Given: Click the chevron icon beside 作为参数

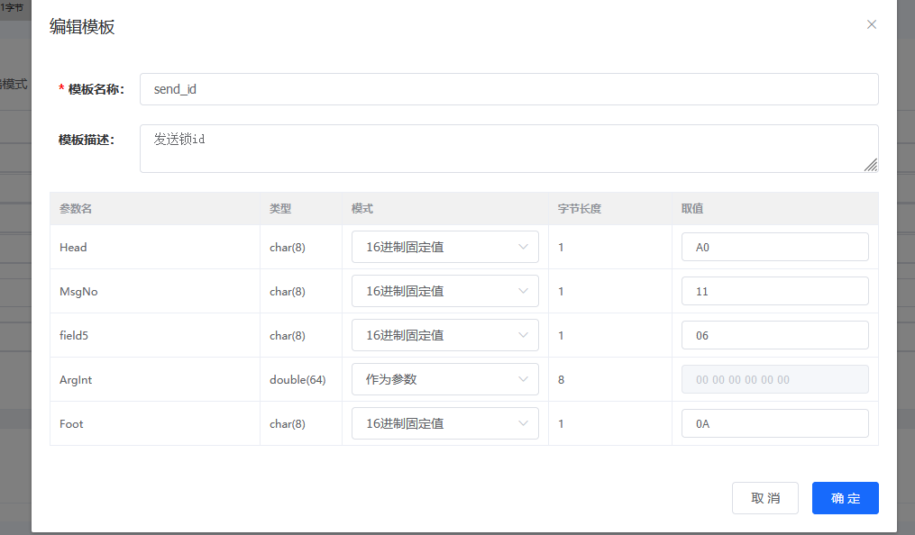Looking at the screenshot, I should [524, 378].
